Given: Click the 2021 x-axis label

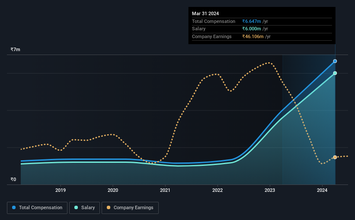Looking at the screenshot, I should tap(165, 190).
